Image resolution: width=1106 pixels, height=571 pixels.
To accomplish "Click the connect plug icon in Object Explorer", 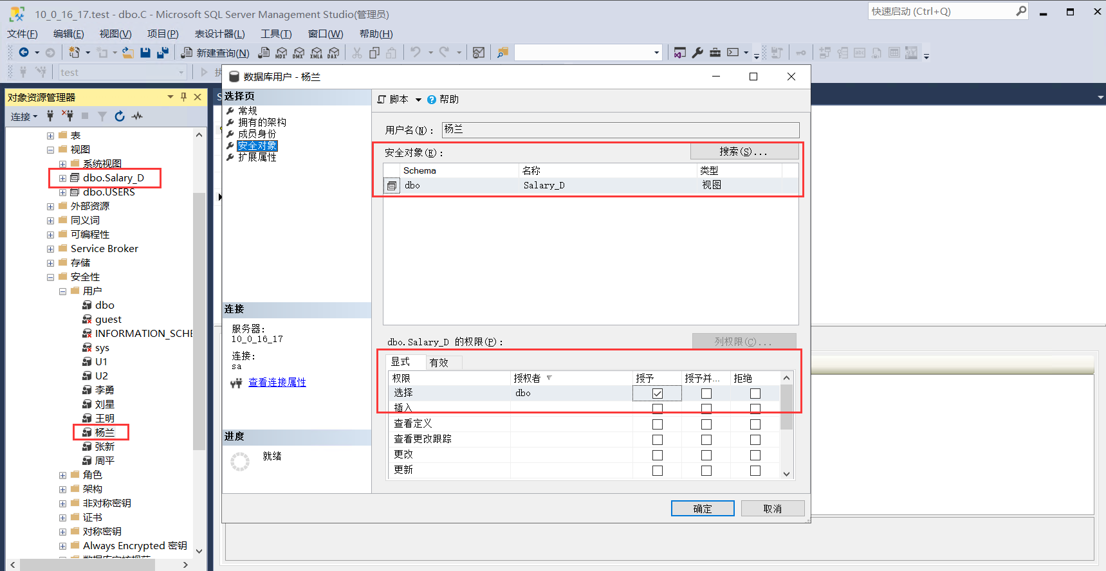I will [50, 116].
